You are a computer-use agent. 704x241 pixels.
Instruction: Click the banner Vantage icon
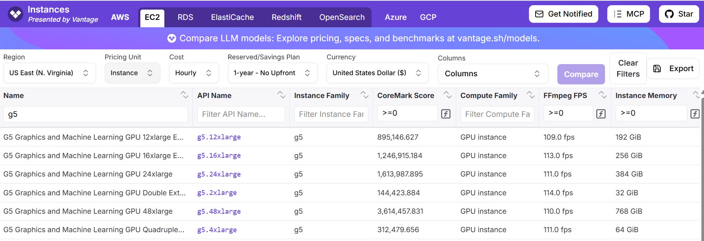pos(171,38)
